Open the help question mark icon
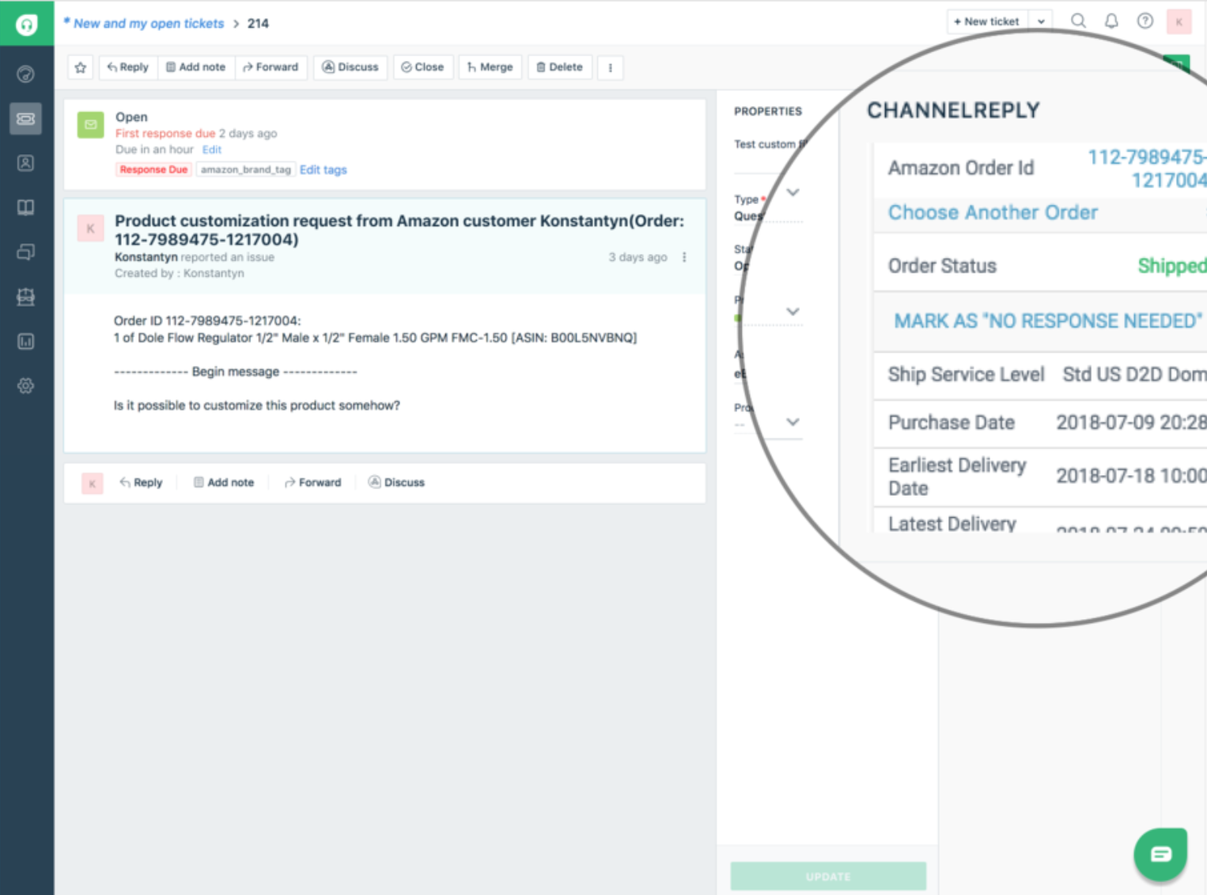Image resolution: width=1207 pixels, height=895 pixels. (x=1145, y=21)
